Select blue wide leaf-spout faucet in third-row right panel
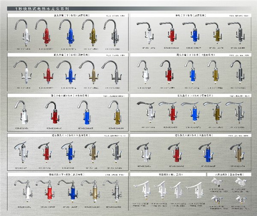The height and width of the screenshot is (216, 257). coord(190,113)
